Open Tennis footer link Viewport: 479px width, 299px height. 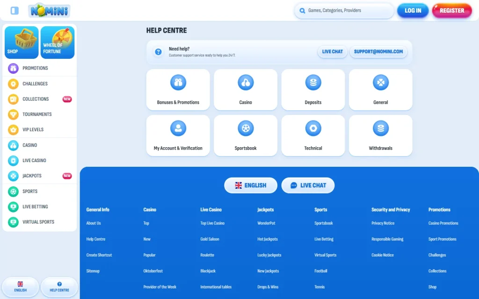point(319,287)
